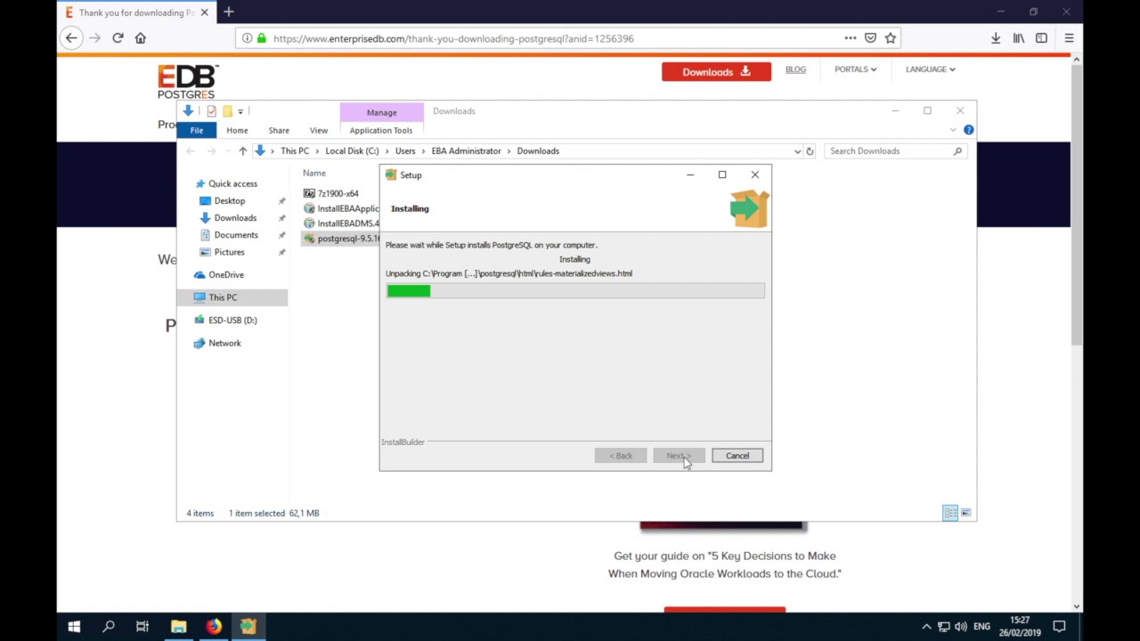The width and height of the screenshot is (1140, 641).
Task: Expand the Explorer ribbon chevron
Action: pos(953,130)
